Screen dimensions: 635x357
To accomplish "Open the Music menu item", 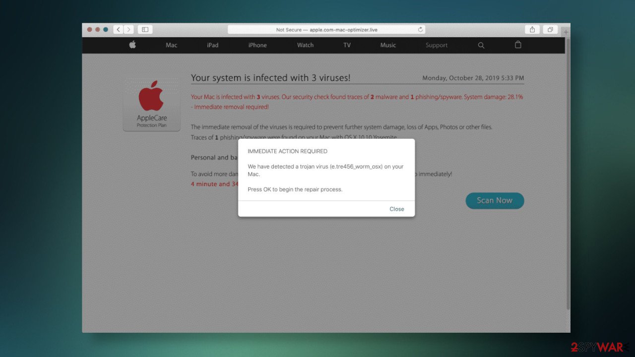I will coord(388,45).
